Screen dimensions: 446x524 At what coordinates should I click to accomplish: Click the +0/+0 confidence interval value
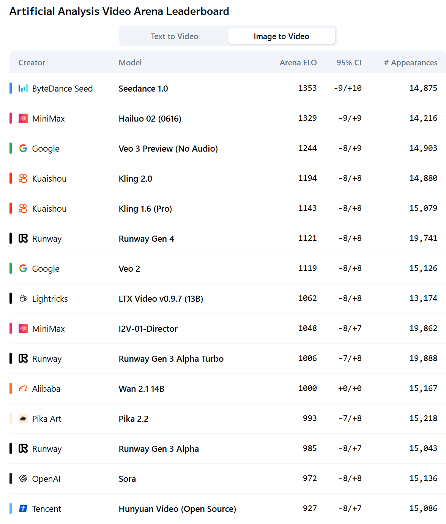350,388
